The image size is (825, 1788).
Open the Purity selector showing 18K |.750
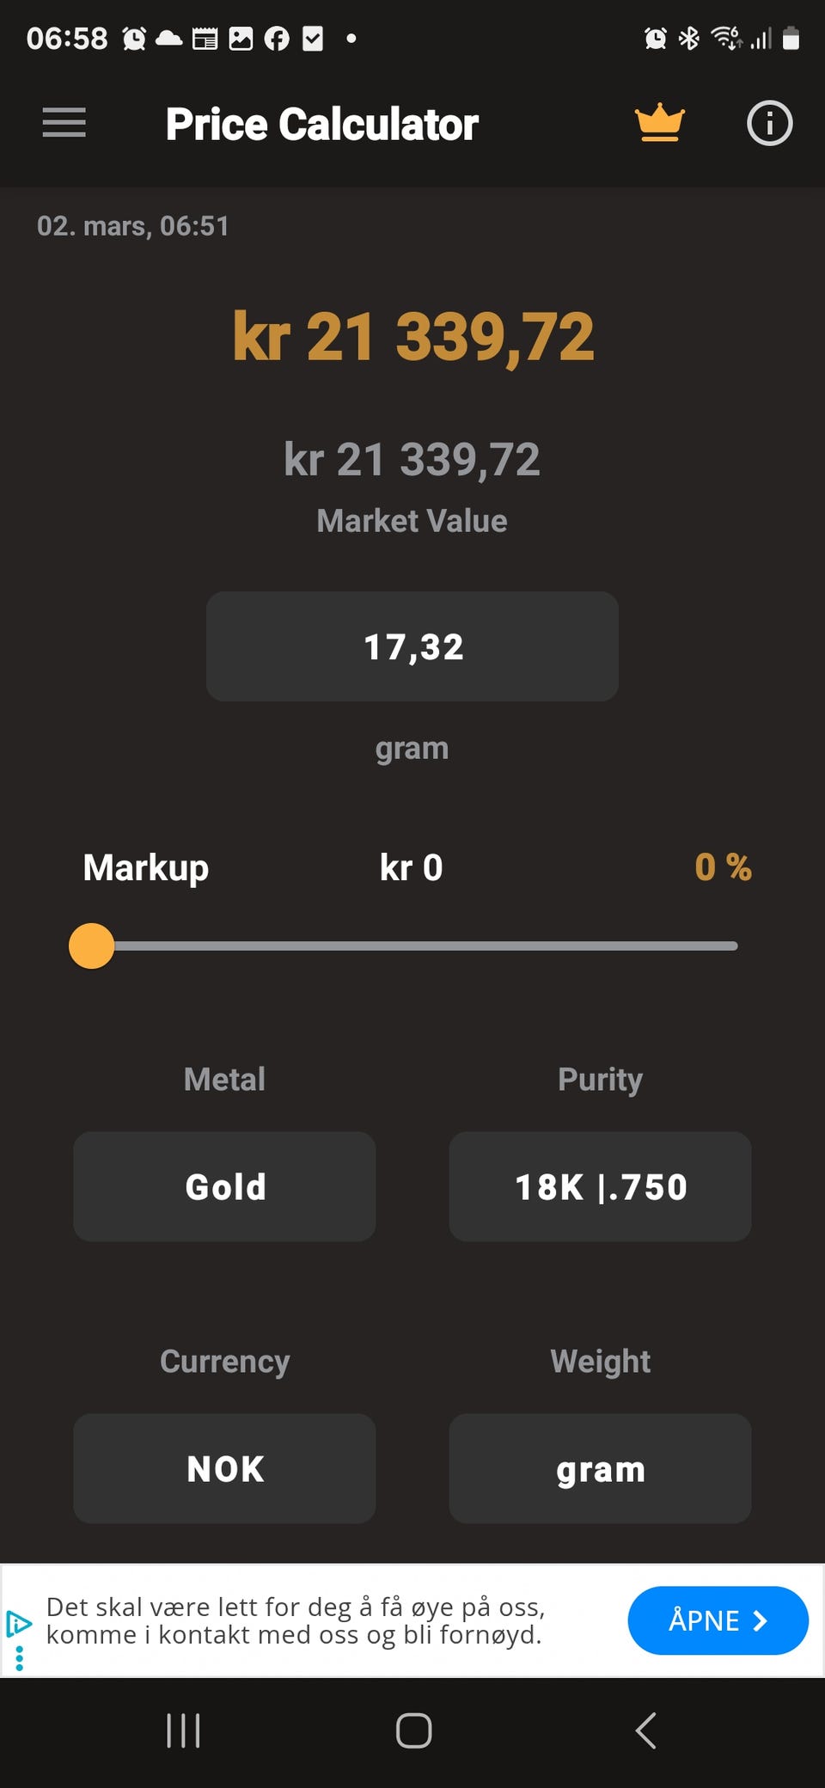(600, 1186)
